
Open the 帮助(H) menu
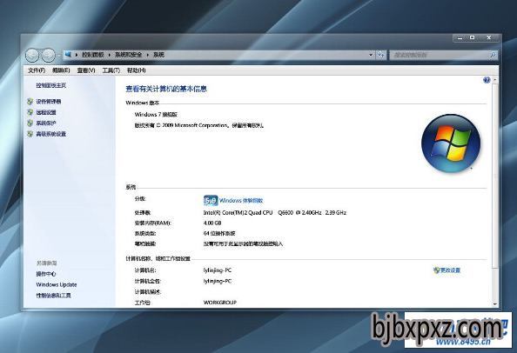[x=136, y=70]
